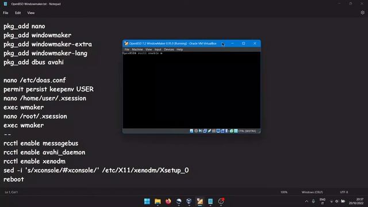Click the sed -i xconsole command line
The width and height of the screenshot is (368, 207).
96,170
